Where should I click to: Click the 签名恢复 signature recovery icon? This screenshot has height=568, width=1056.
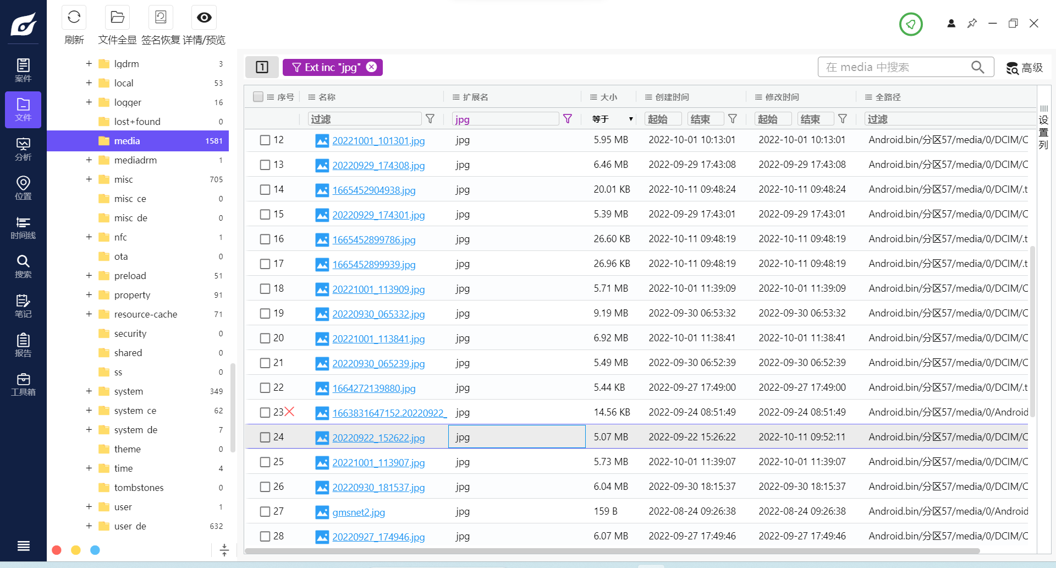point(161,18)
